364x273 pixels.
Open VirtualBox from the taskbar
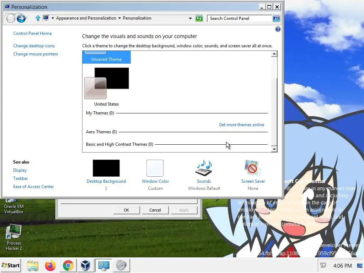pyautogui.click(x=85, y=266)
